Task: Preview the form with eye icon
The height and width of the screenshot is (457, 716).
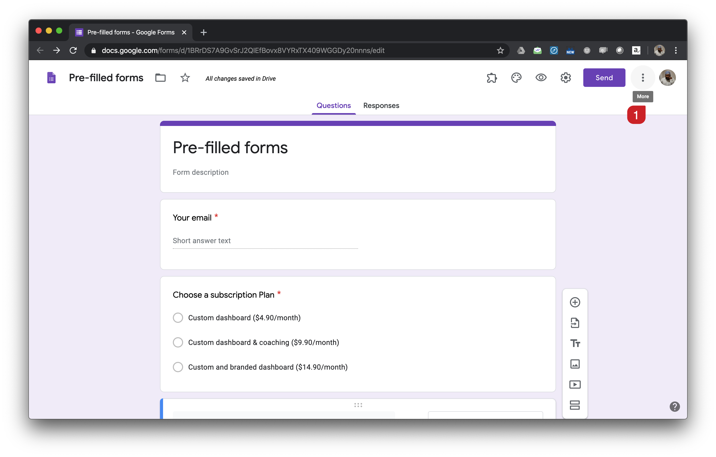Action: 541,78
